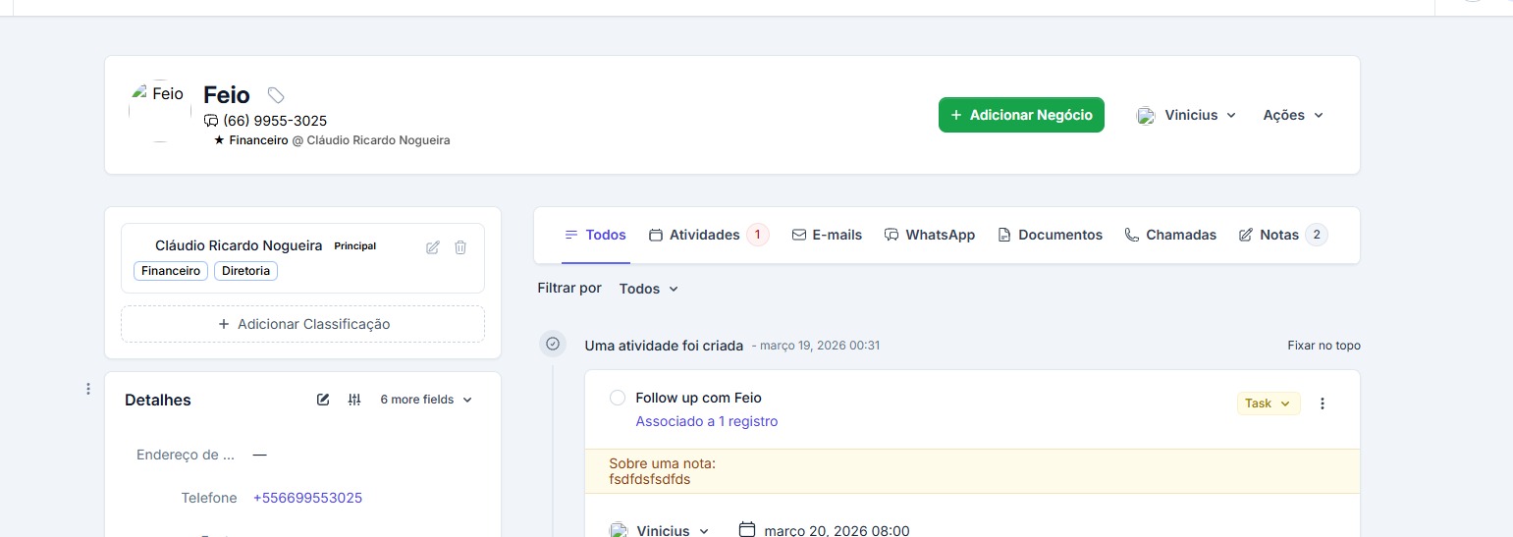Expand the 6 more fields dropdown
The image size is (1513, 537).
point(426,400)
